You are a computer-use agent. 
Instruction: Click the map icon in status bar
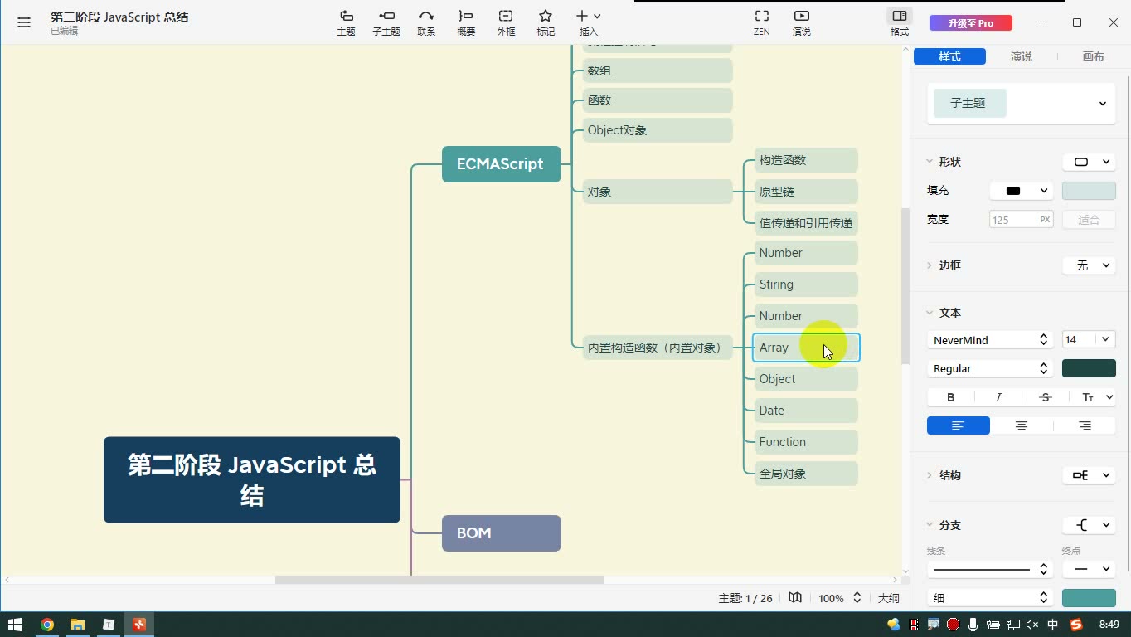click(x=795, y=598)
